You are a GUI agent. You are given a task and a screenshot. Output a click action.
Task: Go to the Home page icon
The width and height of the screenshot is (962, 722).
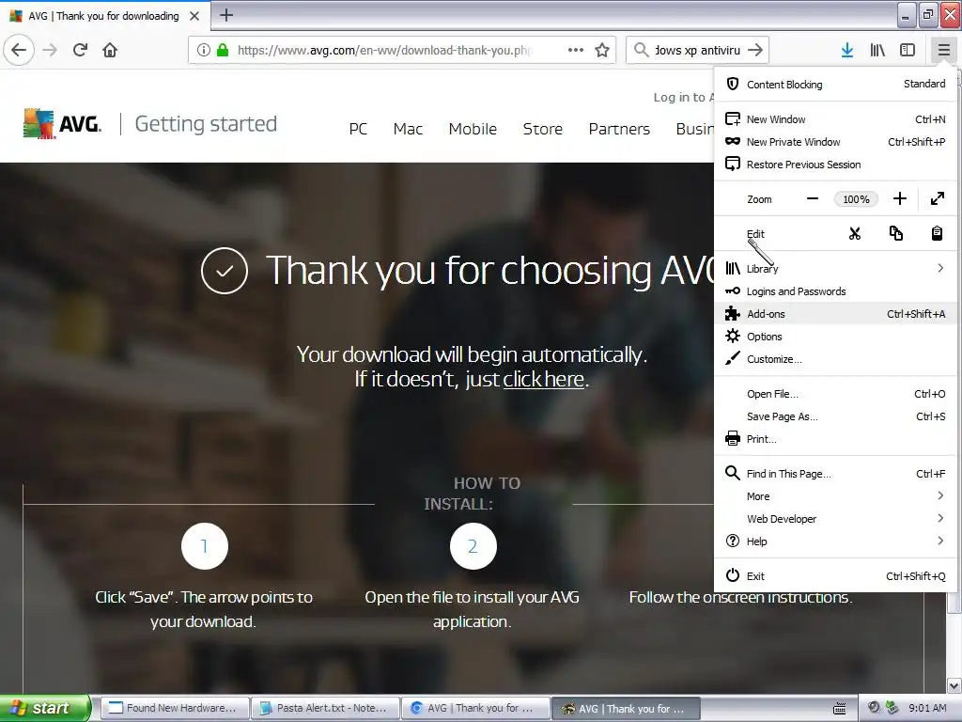point(110,50)
